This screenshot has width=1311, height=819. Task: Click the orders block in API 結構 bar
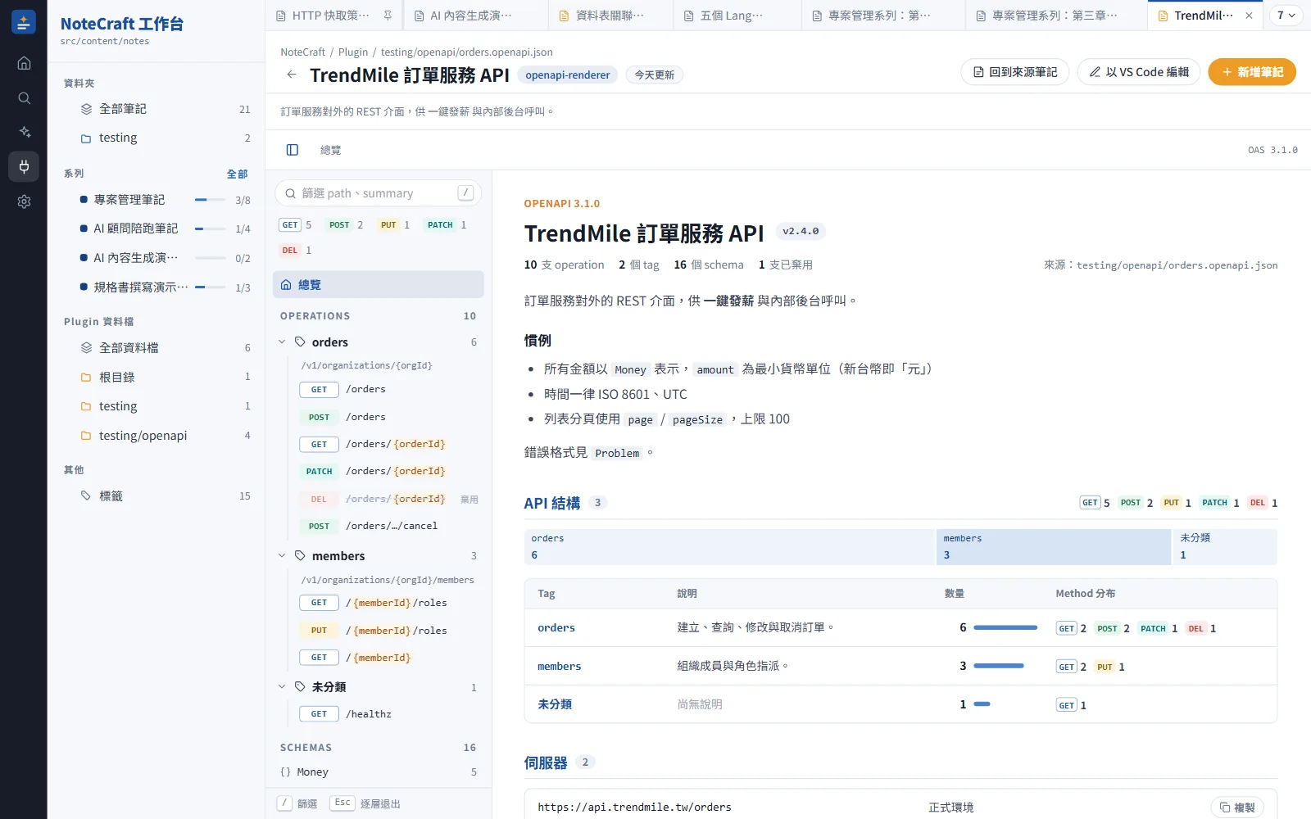click(729, 547)
